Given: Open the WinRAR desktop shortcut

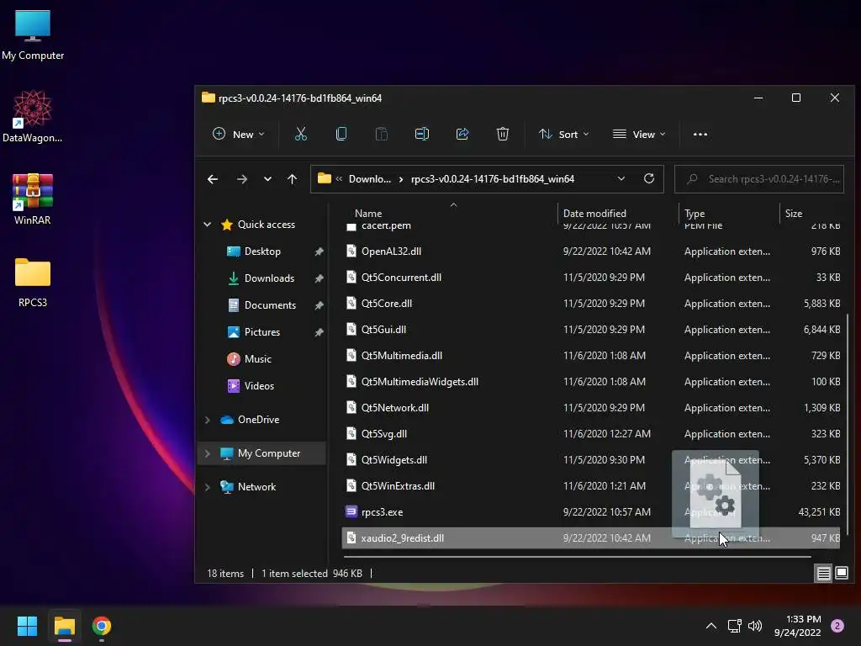Looking at the screenshot, I should (x=33, y=199).
